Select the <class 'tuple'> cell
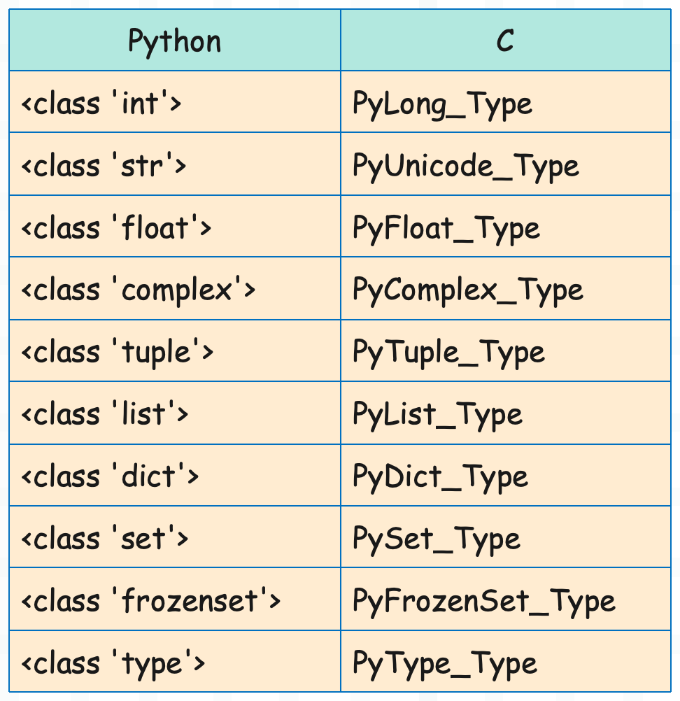 pyautogui.click(x=175, y=350)
